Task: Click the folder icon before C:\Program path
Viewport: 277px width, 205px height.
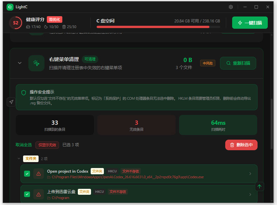Action: [x=49, y=198]
